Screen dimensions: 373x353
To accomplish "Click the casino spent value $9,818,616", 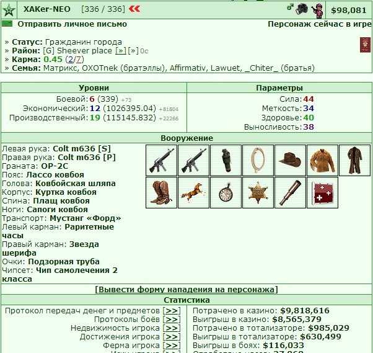I will coord(305,311).
